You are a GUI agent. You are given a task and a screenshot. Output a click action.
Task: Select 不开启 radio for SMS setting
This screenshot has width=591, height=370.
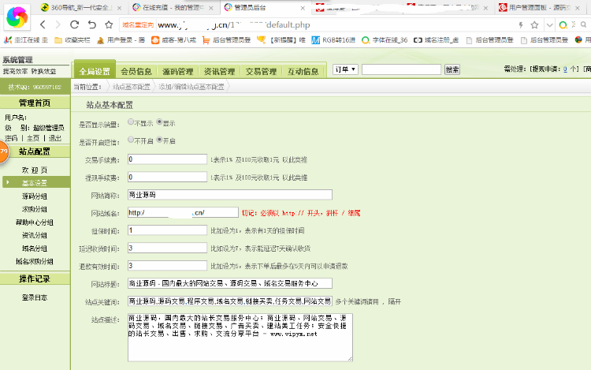[x=131, y=140]
